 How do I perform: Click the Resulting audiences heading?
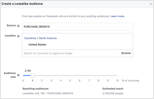pyautogui.click(x=36, y=88)
